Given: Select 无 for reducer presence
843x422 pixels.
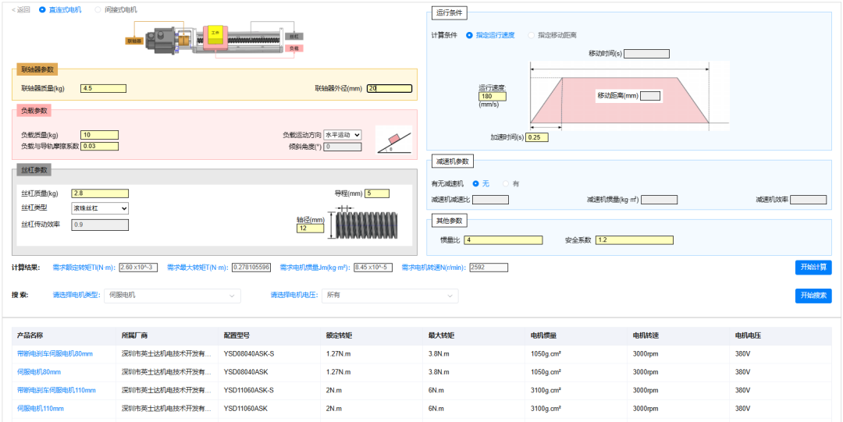Looking at the screenshot, I should [x=475, y=184].
